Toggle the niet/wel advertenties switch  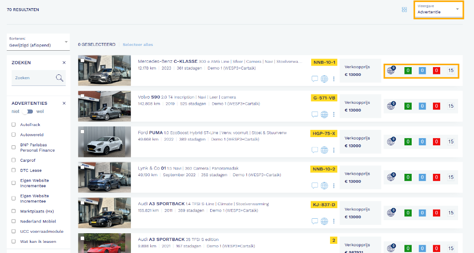[x=28, y=112]
